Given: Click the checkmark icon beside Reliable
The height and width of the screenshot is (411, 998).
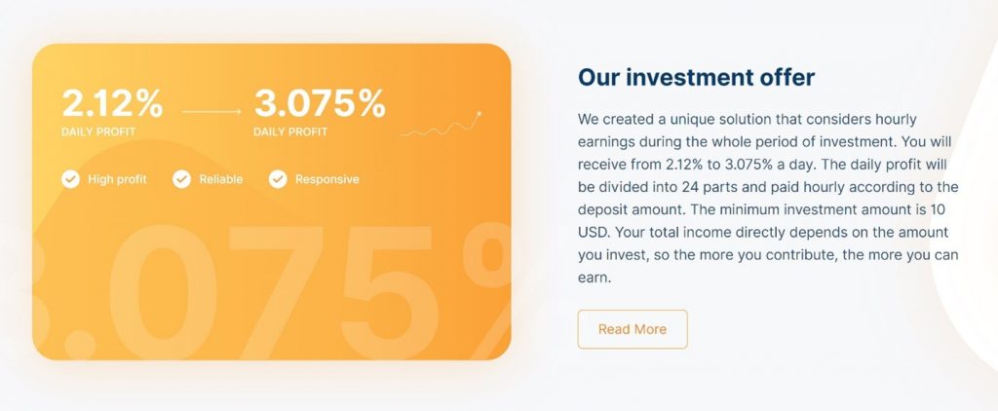Looking at the screenshot, I should pos(182,179).
